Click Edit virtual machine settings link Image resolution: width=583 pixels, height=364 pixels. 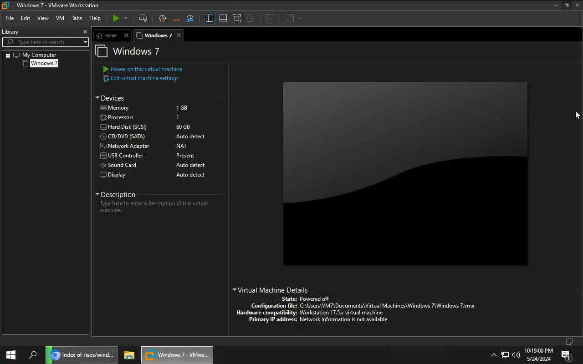[144, 78]
